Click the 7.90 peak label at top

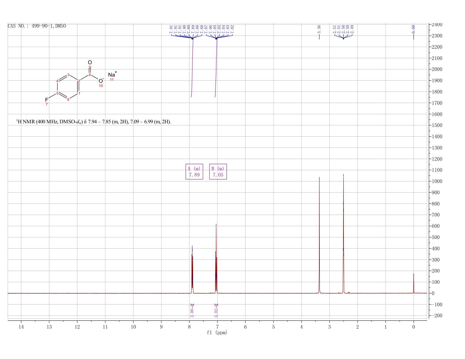184,29
